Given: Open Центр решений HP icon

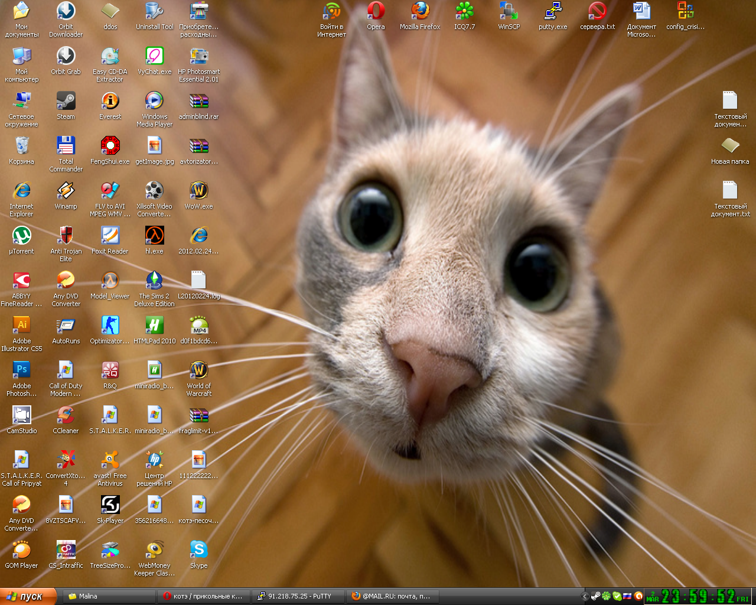Looking at the screenshot, I should [154, 460].
